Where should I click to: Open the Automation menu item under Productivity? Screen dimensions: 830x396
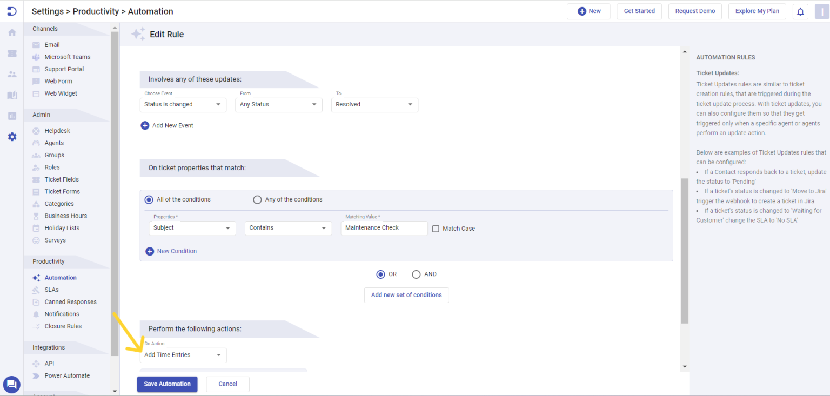coord(61,277)
